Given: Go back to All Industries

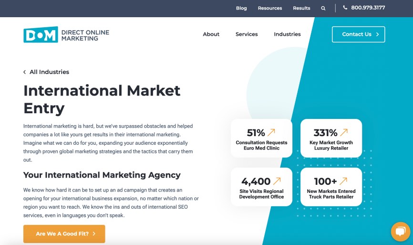Looking at the screenshot, I should [49, 72].
